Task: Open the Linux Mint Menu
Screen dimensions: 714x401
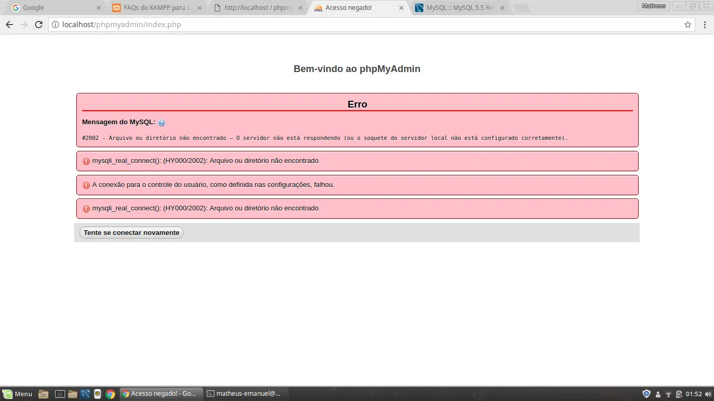Action: pos(17,394)
